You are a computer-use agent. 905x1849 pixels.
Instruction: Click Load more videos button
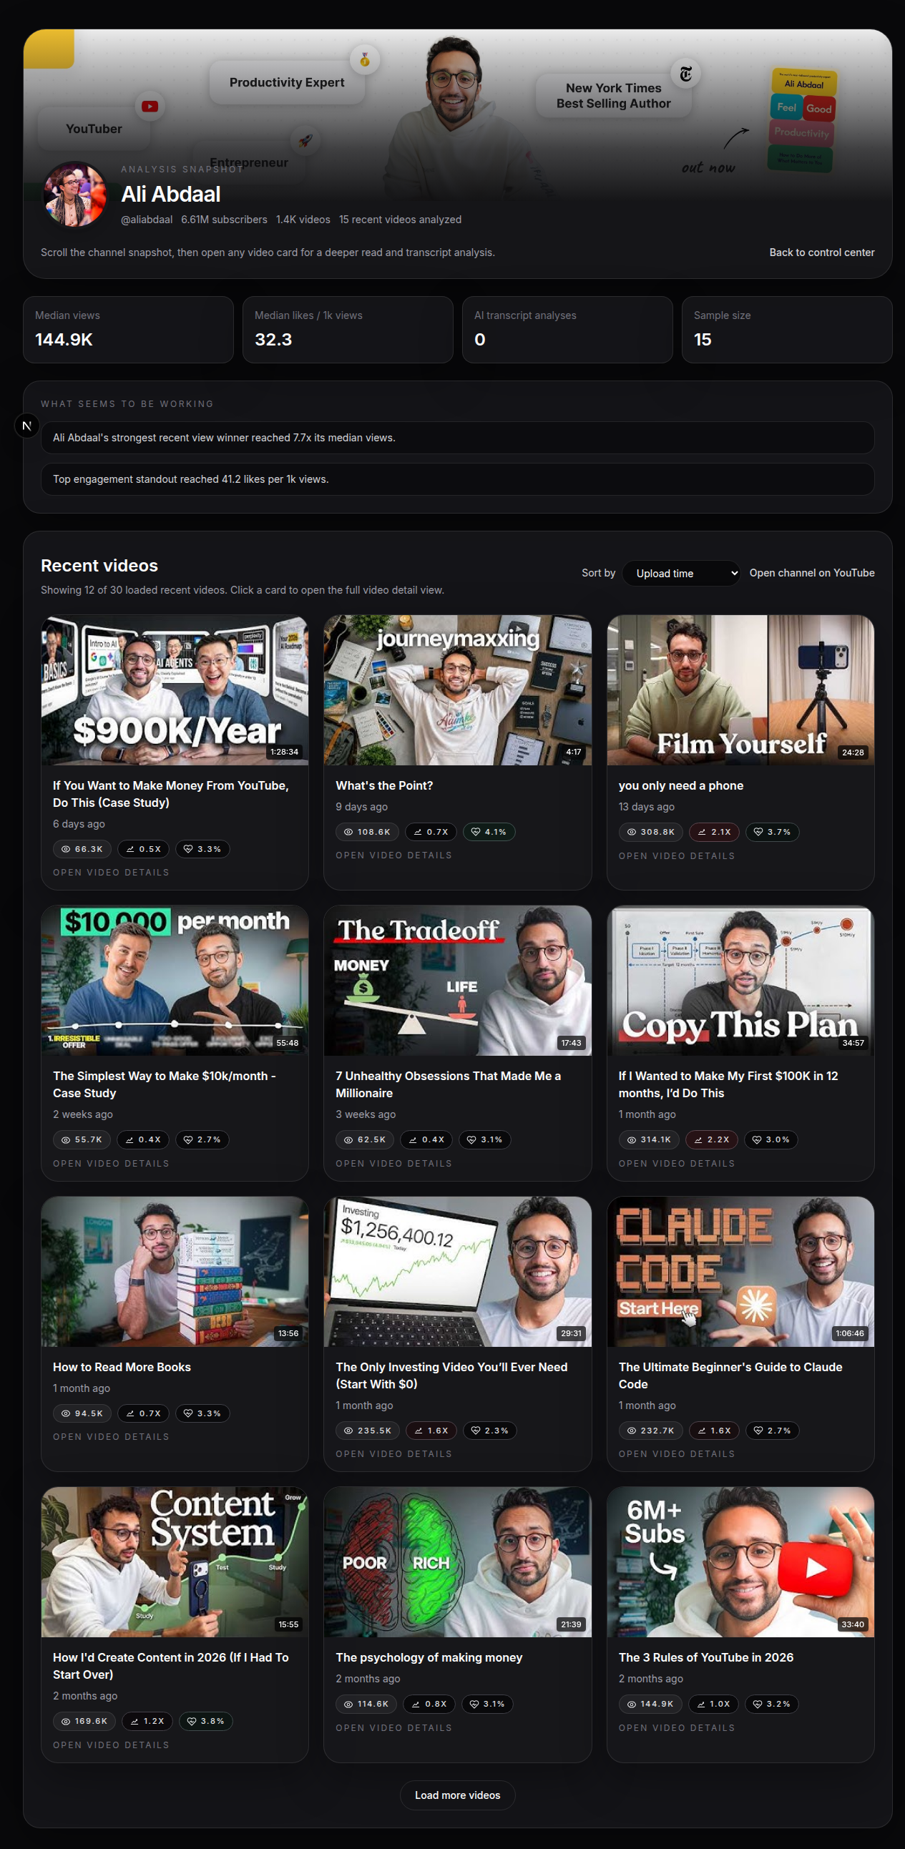457,1795
